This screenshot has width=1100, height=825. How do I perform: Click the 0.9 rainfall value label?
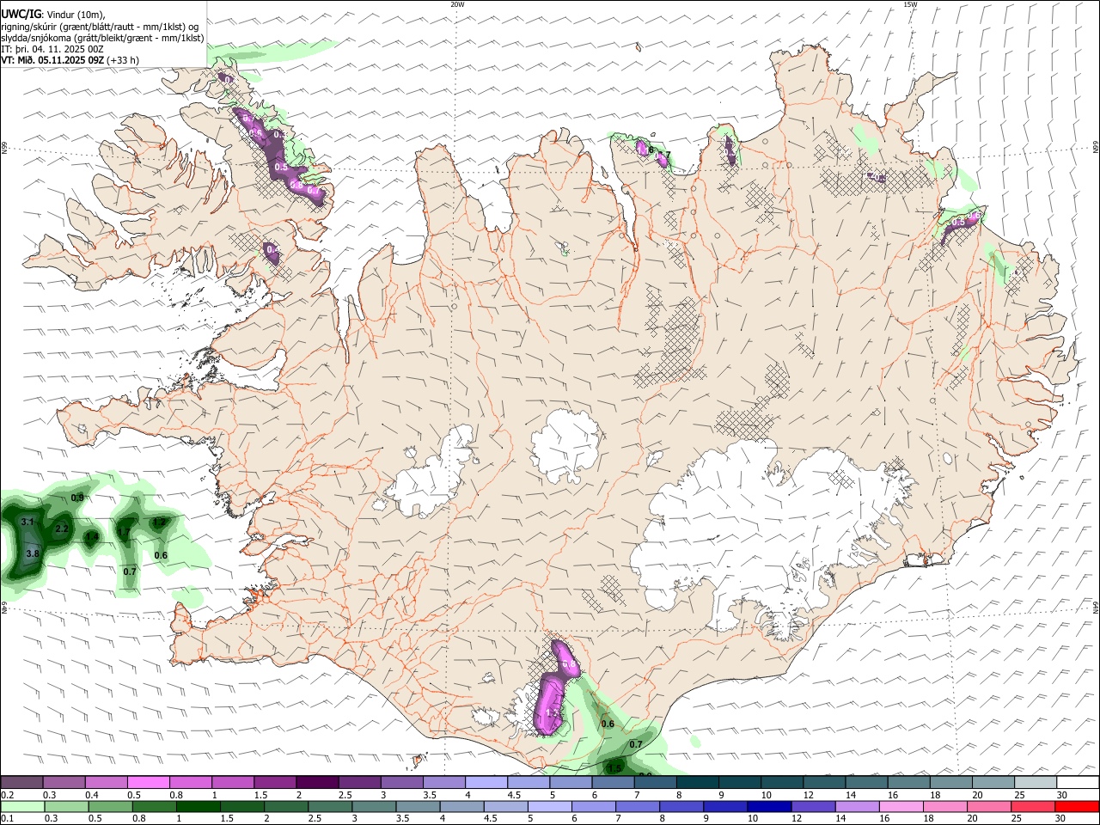tap(77, 498)
